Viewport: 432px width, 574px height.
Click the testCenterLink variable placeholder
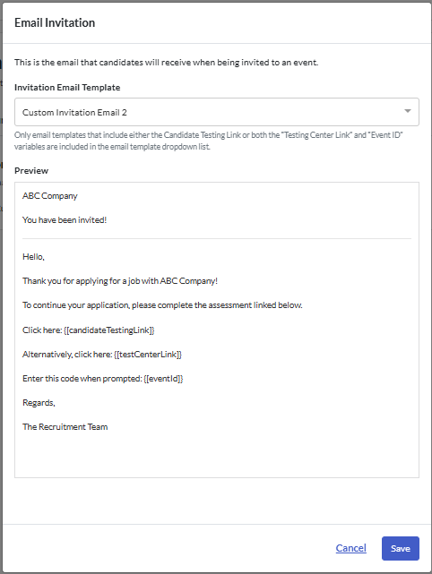tap(148, 355)
